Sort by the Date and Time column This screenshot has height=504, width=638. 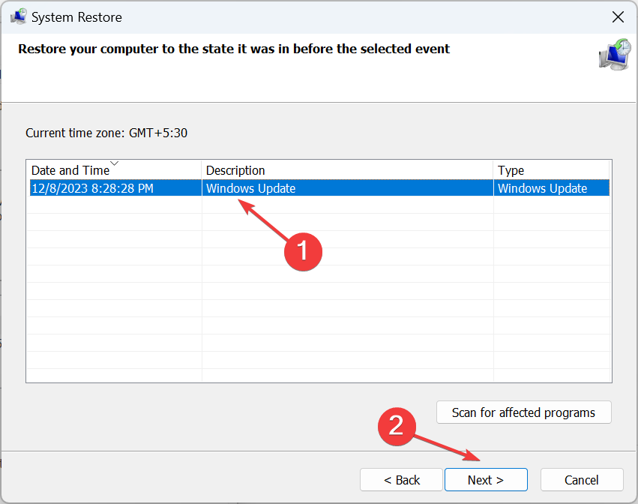pyautogui.click(x=114, y=170)
